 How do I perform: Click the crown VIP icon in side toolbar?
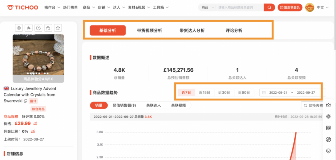click(328, 105)
